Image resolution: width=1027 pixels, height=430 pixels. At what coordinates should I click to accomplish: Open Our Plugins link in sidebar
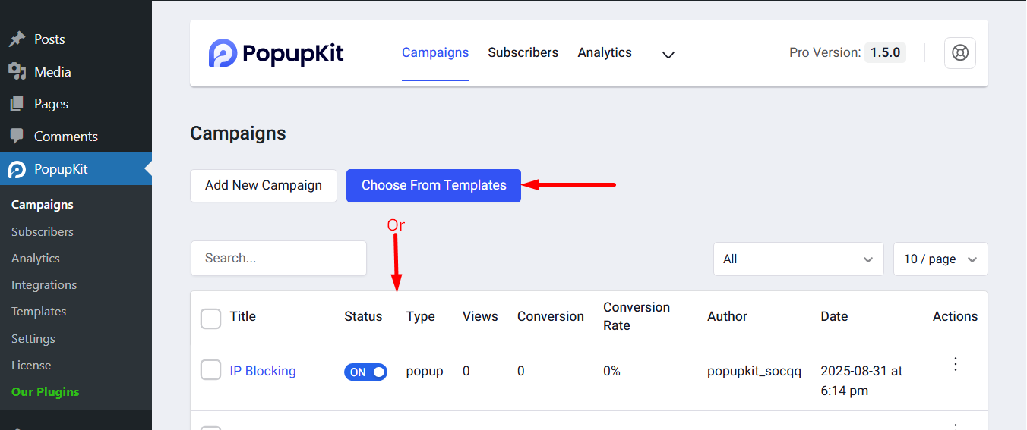click(46, 391)
